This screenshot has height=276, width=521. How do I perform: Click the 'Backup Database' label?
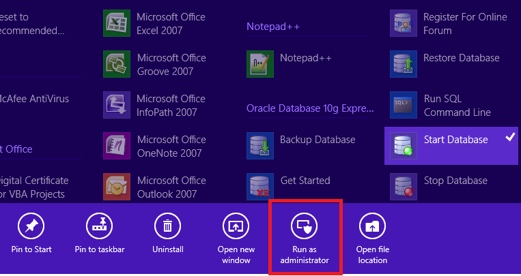pos(318,140)
